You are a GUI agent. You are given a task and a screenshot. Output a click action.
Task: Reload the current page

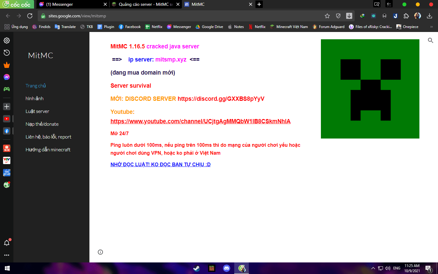(x=30, y=16)
